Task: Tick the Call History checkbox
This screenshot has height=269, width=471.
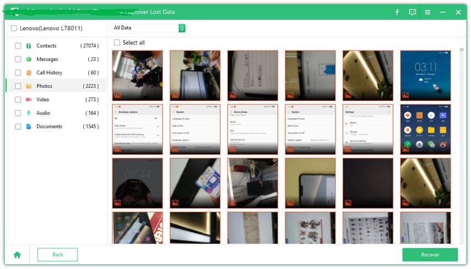Action: click(18, 73)
